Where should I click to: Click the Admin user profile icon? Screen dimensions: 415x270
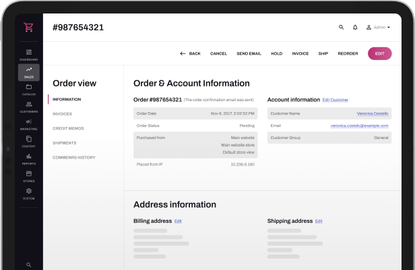[369, 27]
